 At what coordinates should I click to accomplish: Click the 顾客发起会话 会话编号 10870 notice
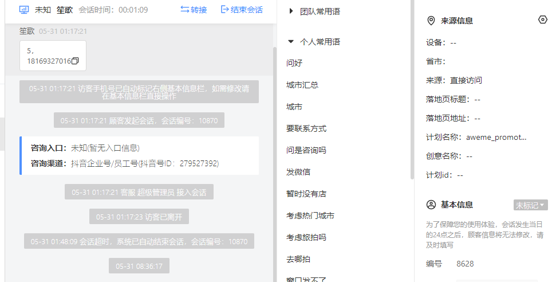coord(139,120)
